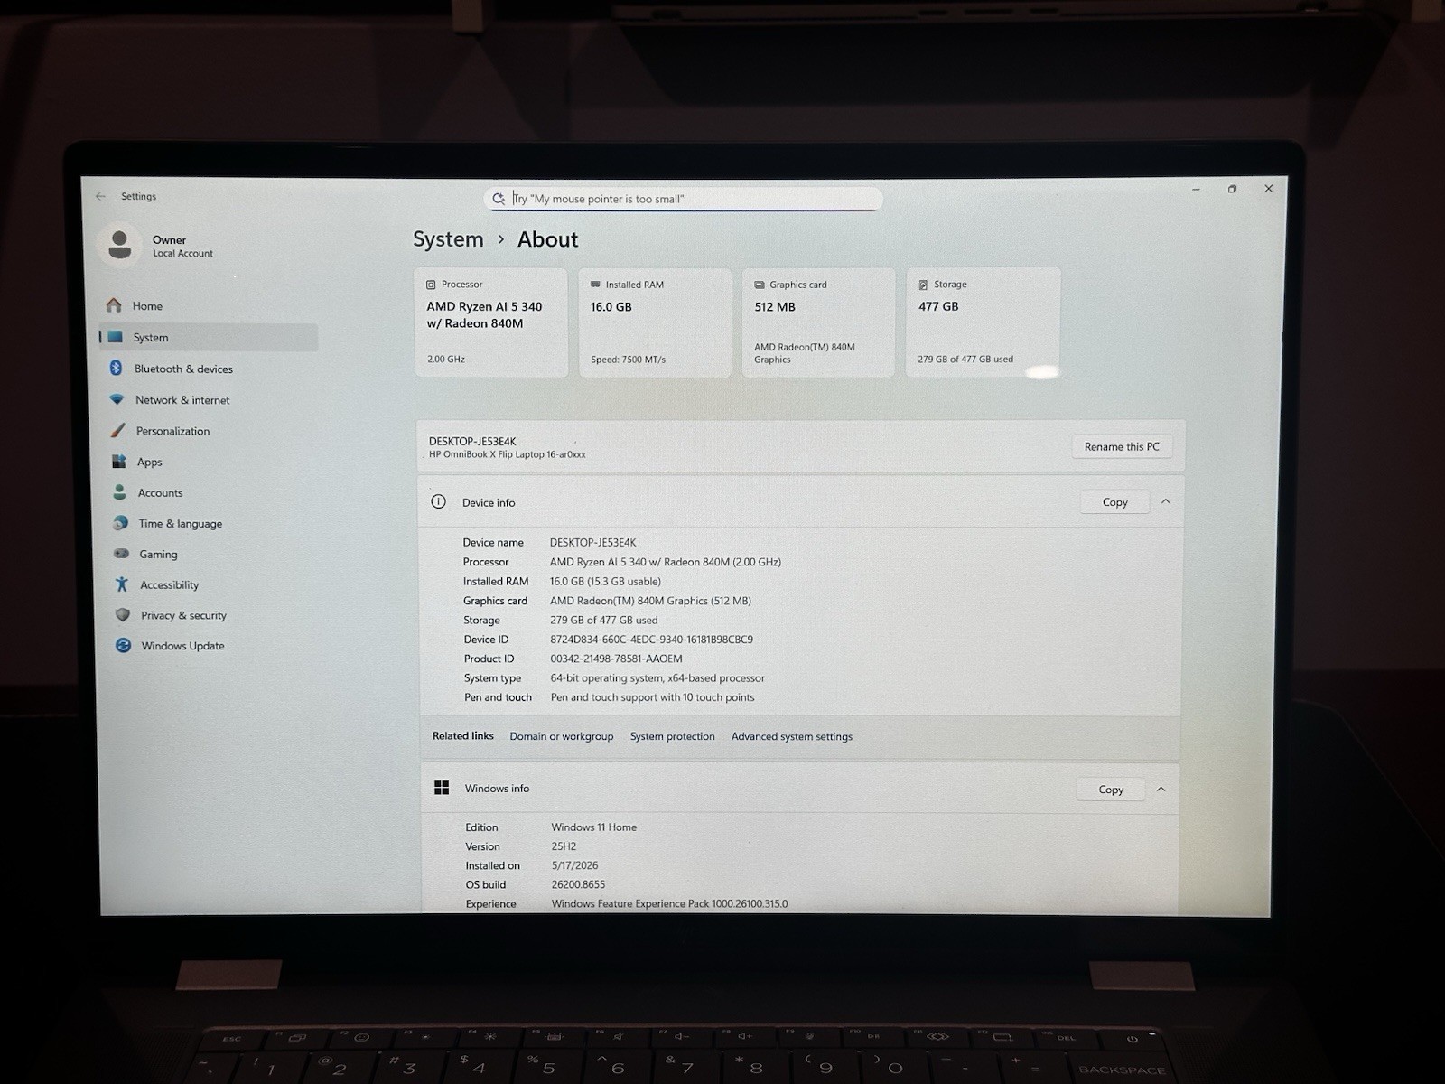Go to Personalization settings
The width and height of the screenshot is (1445, 1084).
coord(210,431)
